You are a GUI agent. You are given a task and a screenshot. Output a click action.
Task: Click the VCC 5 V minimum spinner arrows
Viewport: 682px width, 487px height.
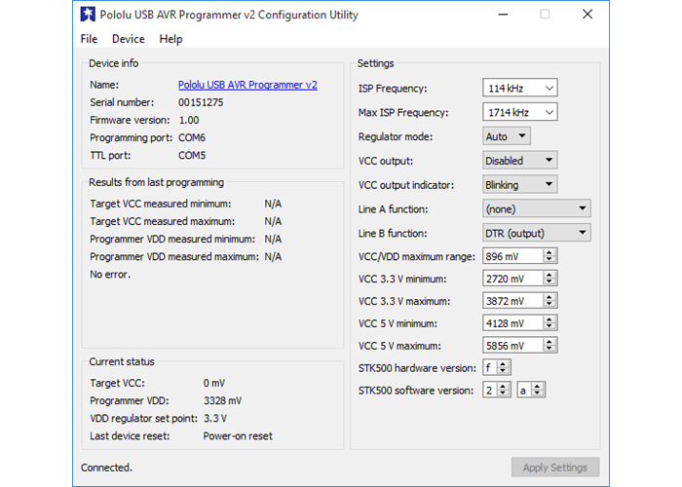click(x=549, y=323)
